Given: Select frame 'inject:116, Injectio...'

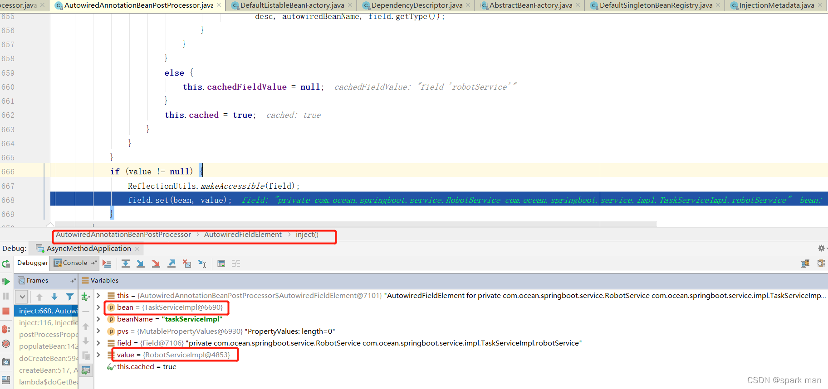Looking at the screenshot, I should click(x=46, y=323).
